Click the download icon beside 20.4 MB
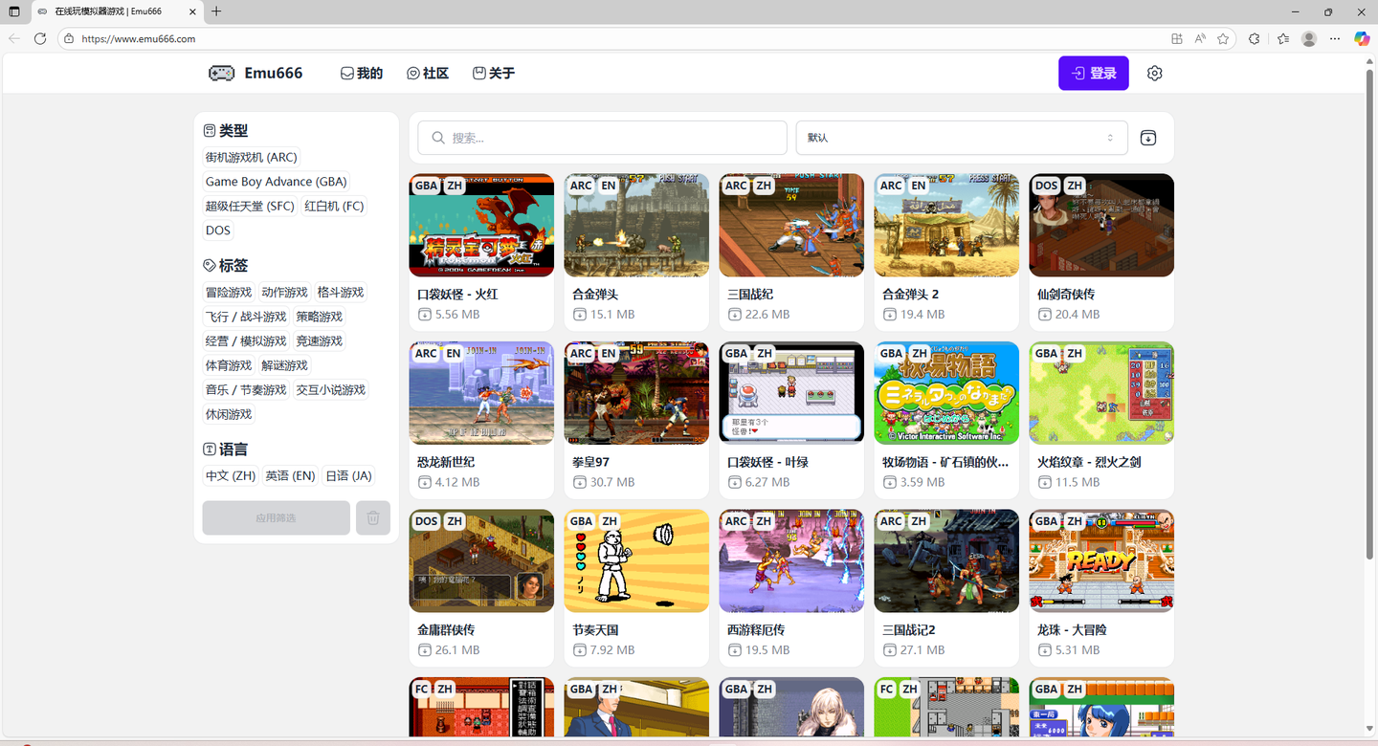1378x746 pixels. (1045, 315)
